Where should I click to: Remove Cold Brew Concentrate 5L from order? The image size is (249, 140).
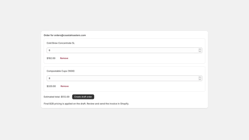coord(64,58)
